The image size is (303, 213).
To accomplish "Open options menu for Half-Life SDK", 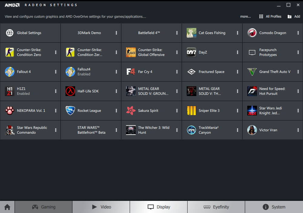I will click(116, 91).
